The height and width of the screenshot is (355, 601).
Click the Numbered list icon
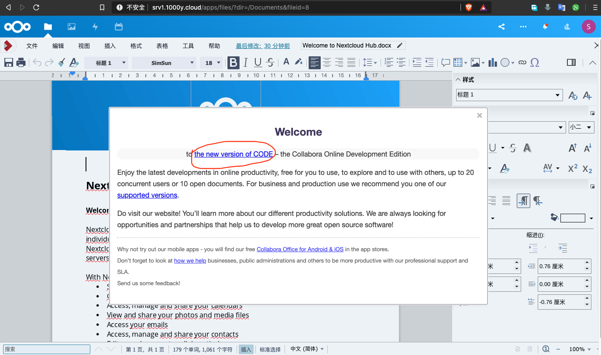point(389,63)
